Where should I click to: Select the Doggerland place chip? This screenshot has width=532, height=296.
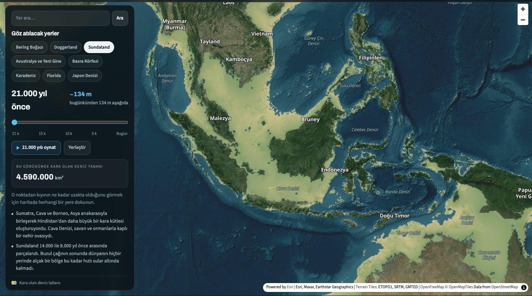tap(66, 47)
